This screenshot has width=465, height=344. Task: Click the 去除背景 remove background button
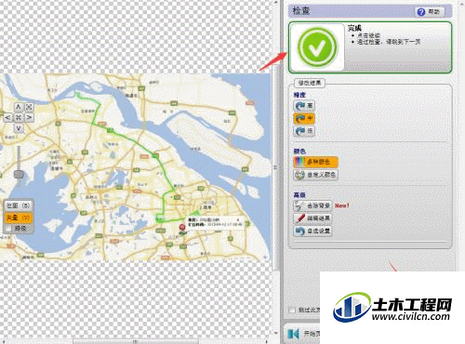(x=312, y=205)
